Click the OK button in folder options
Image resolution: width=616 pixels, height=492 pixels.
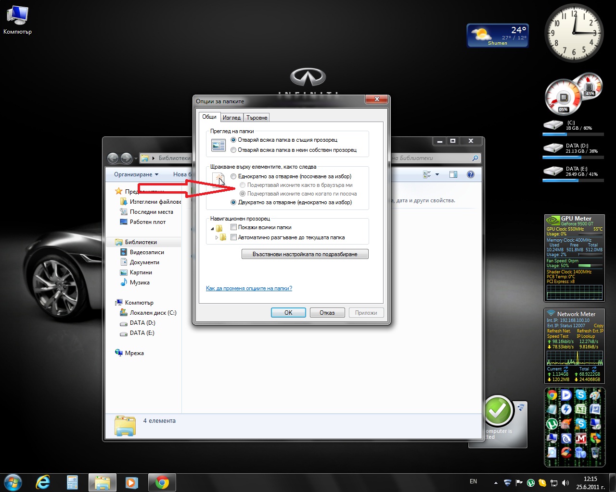(288, 312)
